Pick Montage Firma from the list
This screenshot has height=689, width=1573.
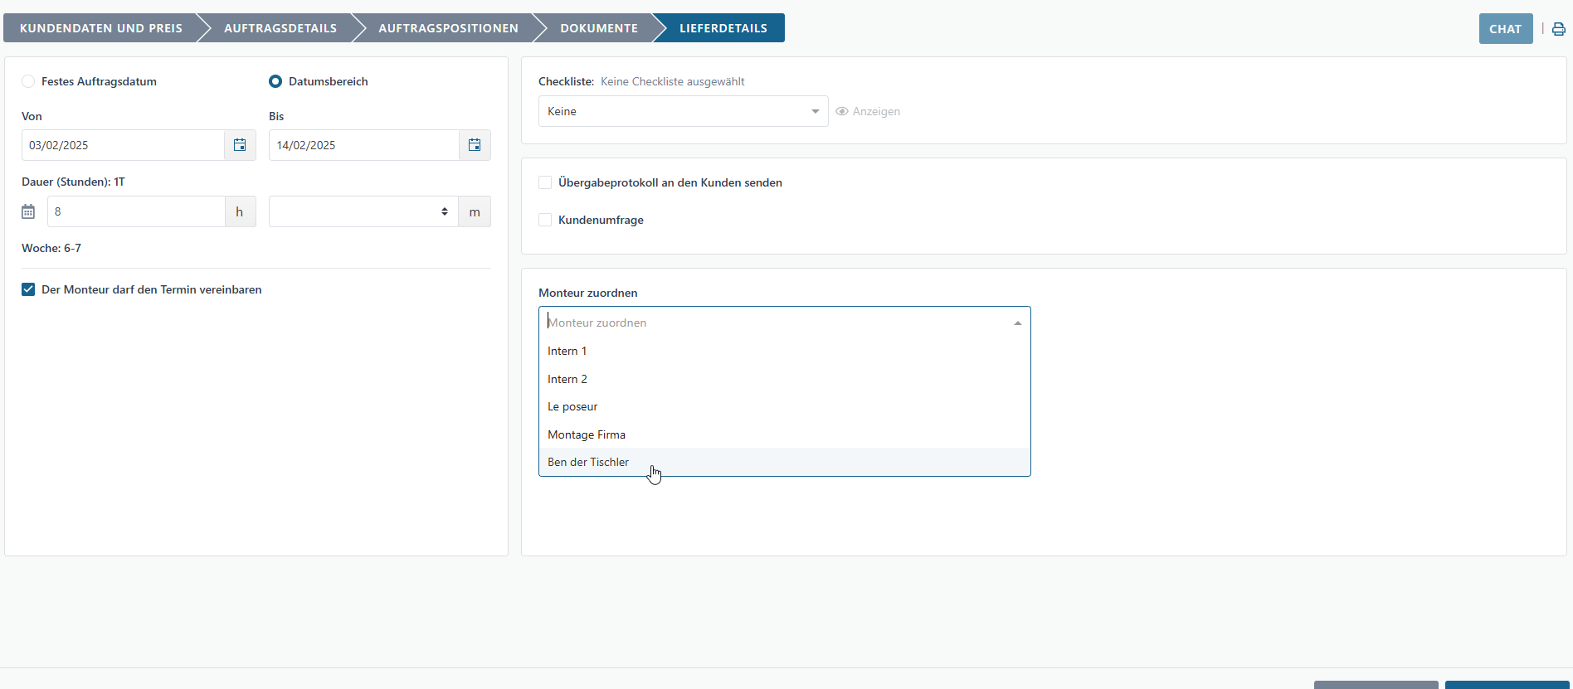(x=587, y=434)
